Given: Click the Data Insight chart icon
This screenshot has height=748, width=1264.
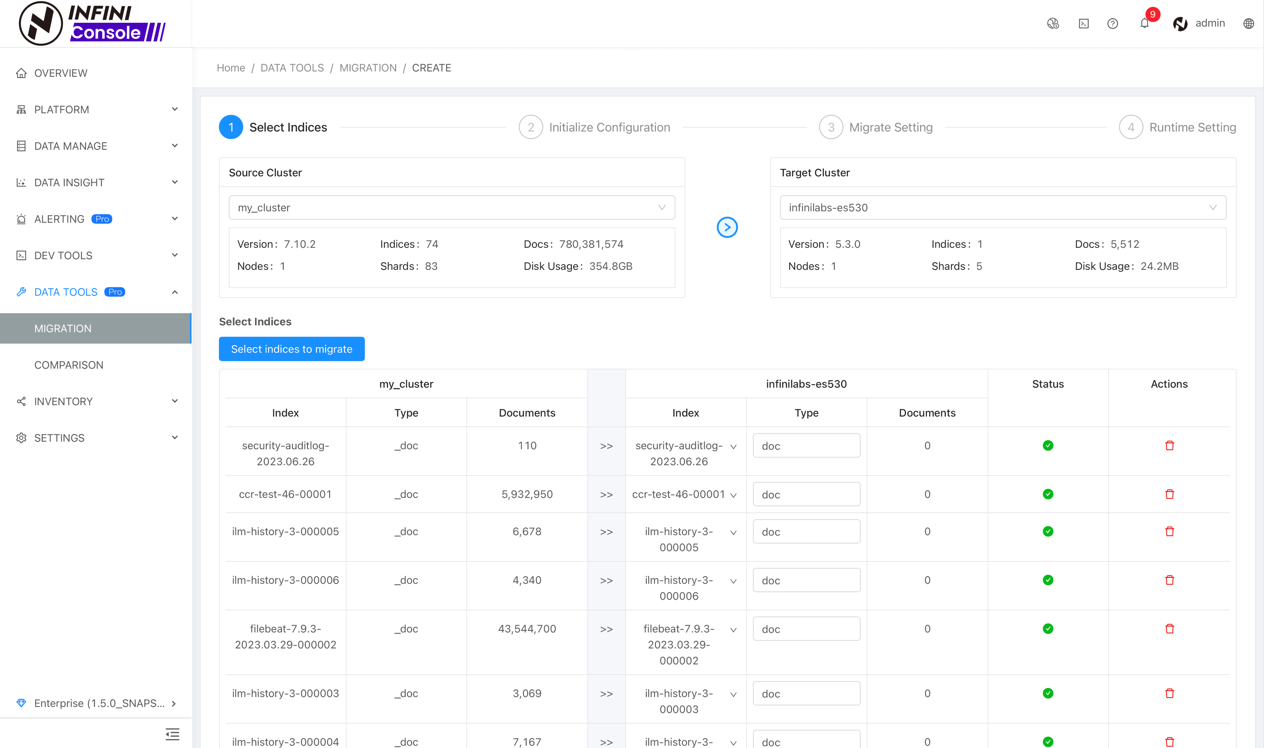Looking at the screenshot, I should 21,182.
